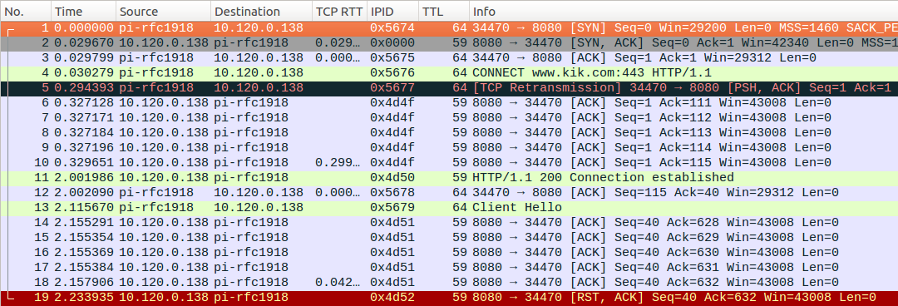Click the TTL column header
Screen dimensions: 898x306
pyautogui.click(x=444, y=12)
